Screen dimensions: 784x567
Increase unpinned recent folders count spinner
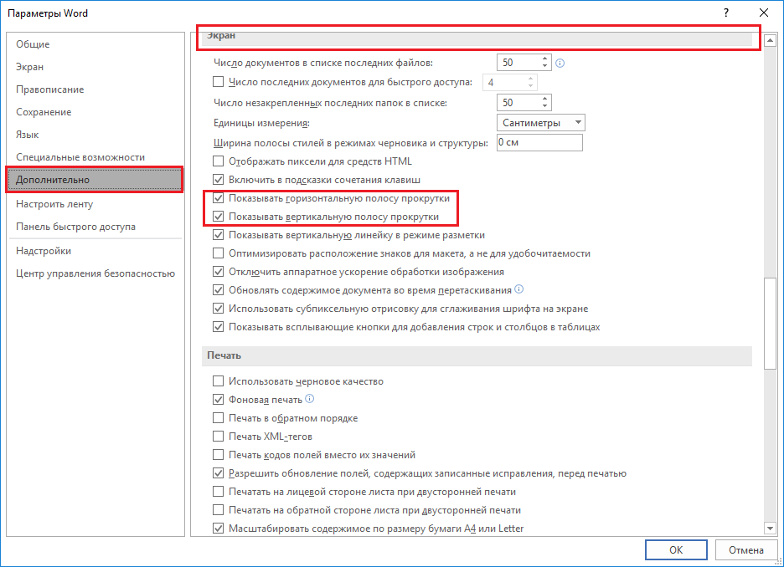544,99
